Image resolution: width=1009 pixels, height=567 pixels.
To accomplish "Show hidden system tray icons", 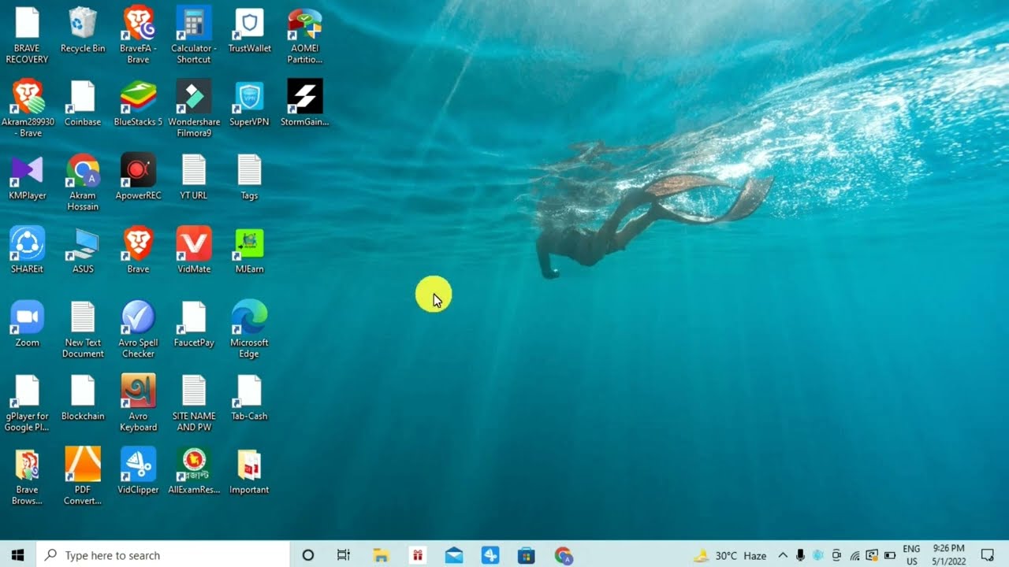I will [x=783, y=555].
